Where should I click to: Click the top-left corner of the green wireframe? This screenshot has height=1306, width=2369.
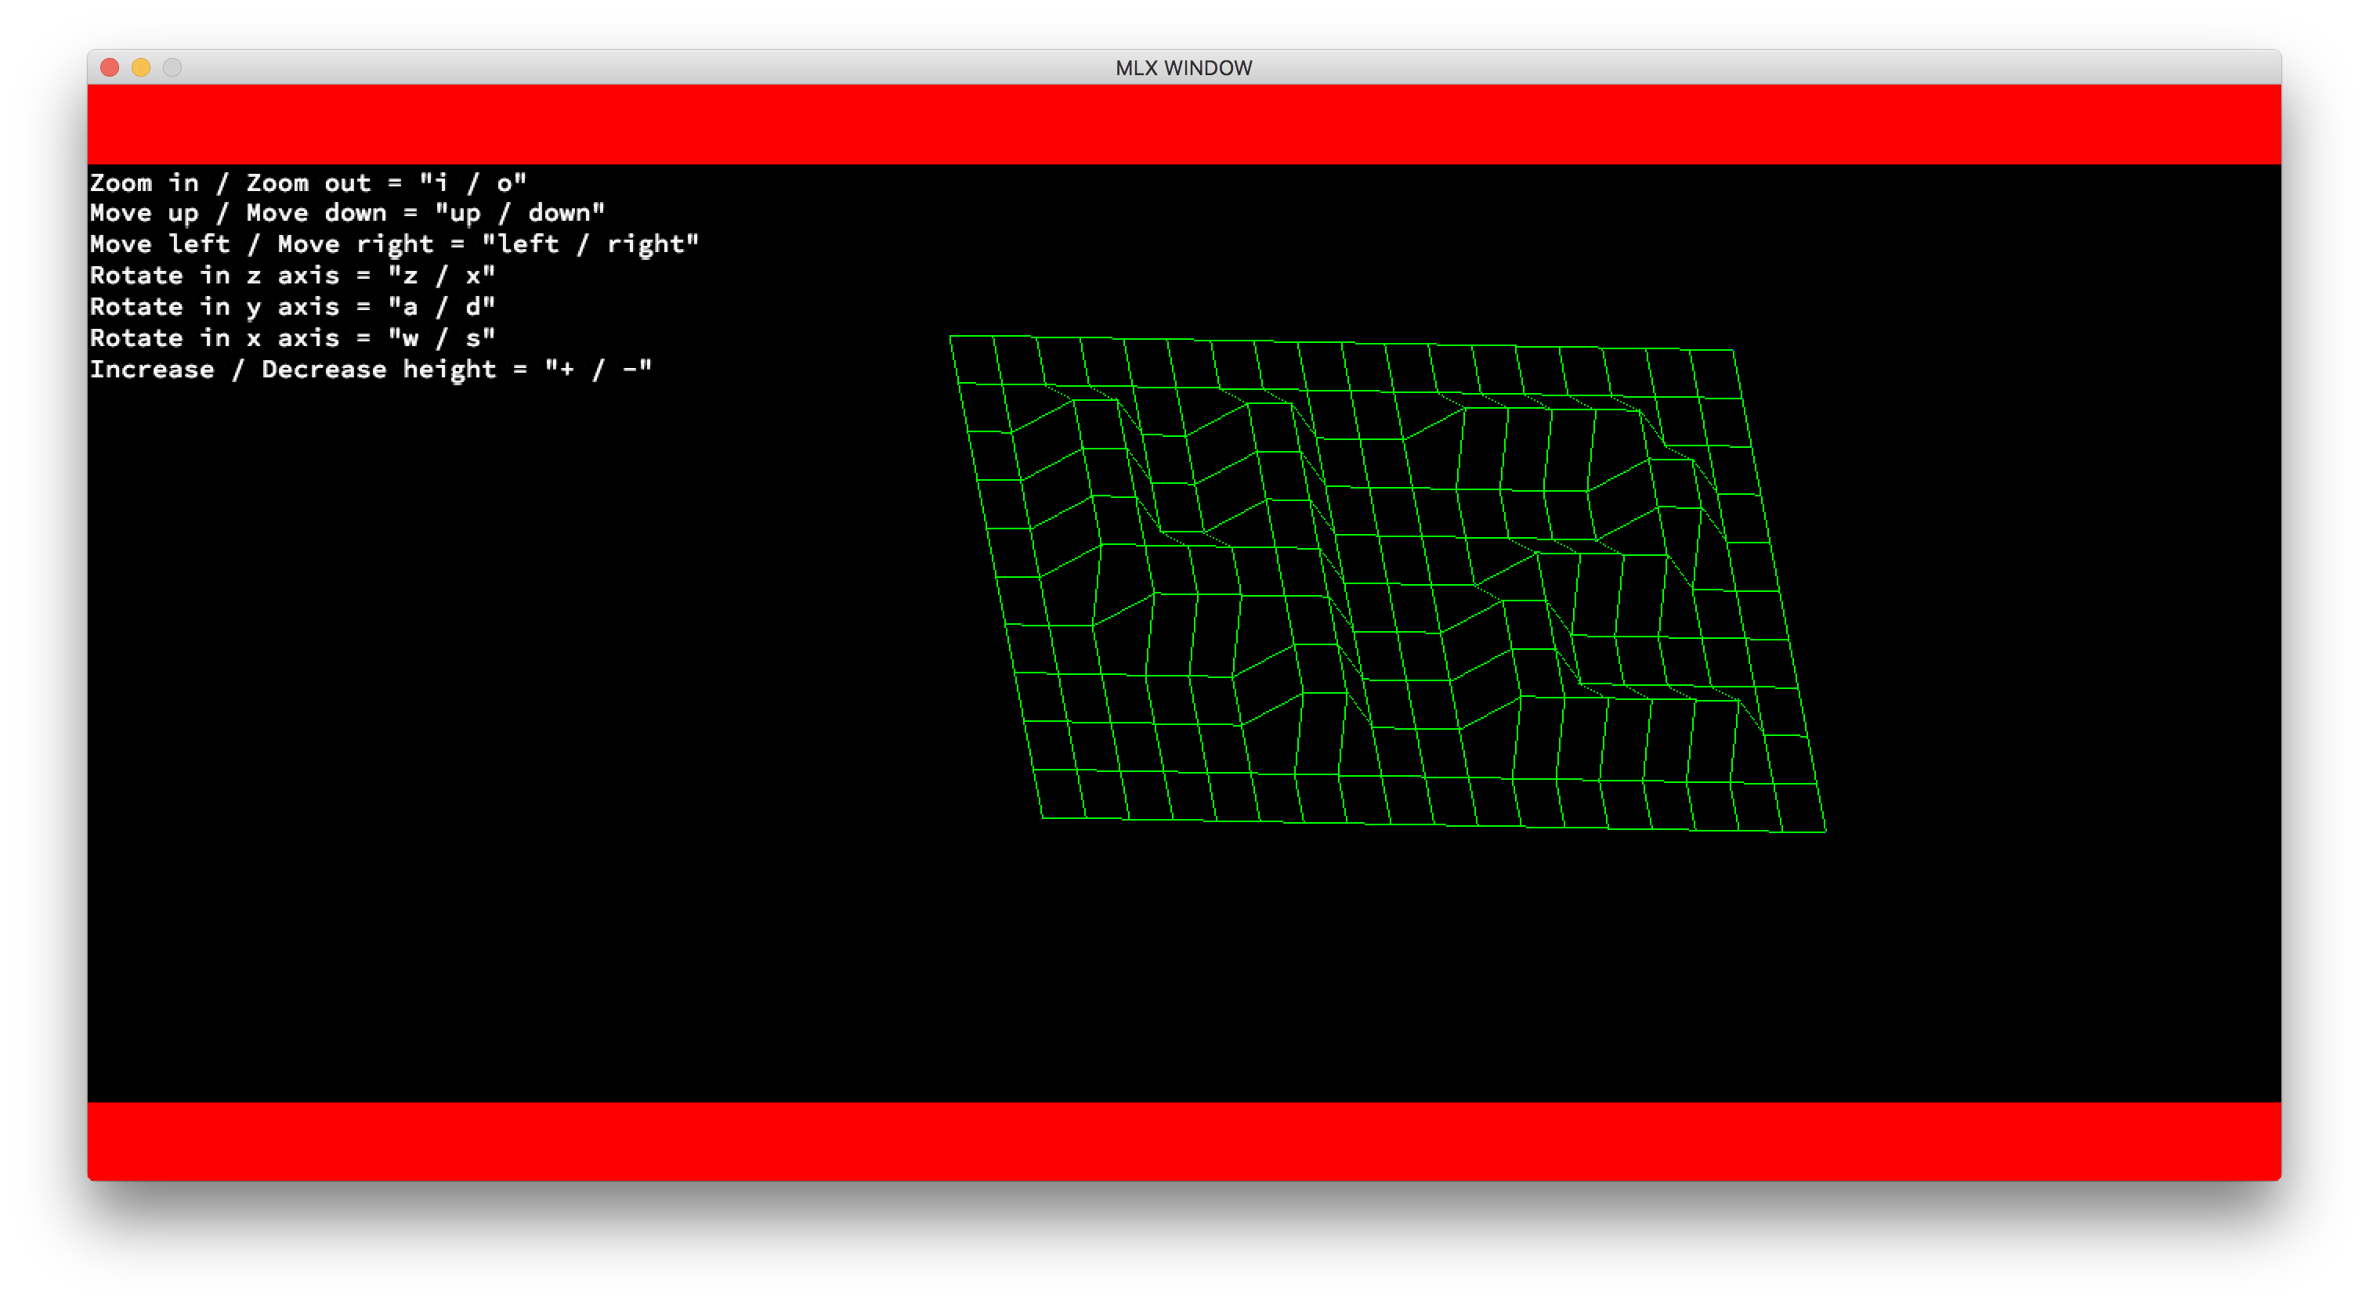pos(950,337)
